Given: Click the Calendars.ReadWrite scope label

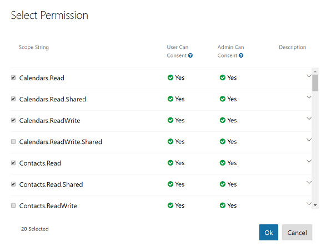Looking at the screenshot, I should (x=49, y=121).
